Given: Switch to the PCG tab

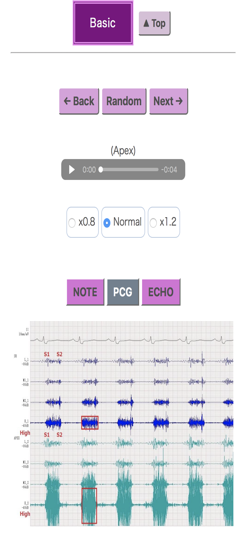Looking at the screenshot, I should pyautogui.click(x=123, y=292).
